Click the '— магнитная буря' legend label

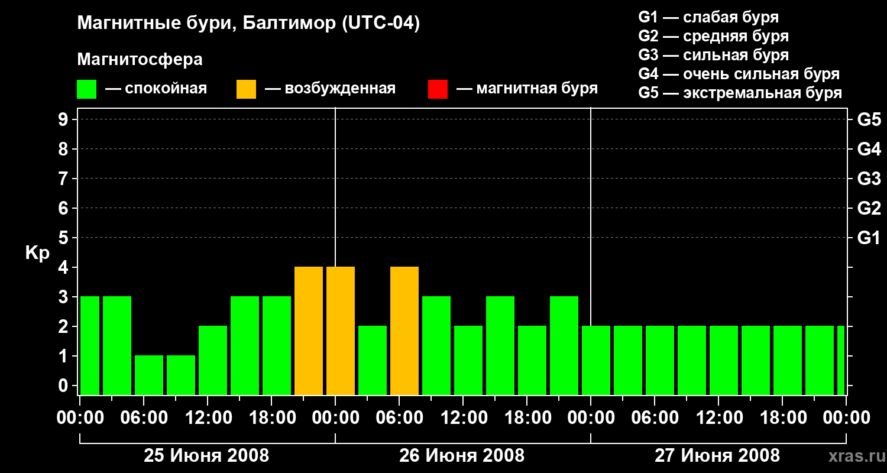coord(527,89)
